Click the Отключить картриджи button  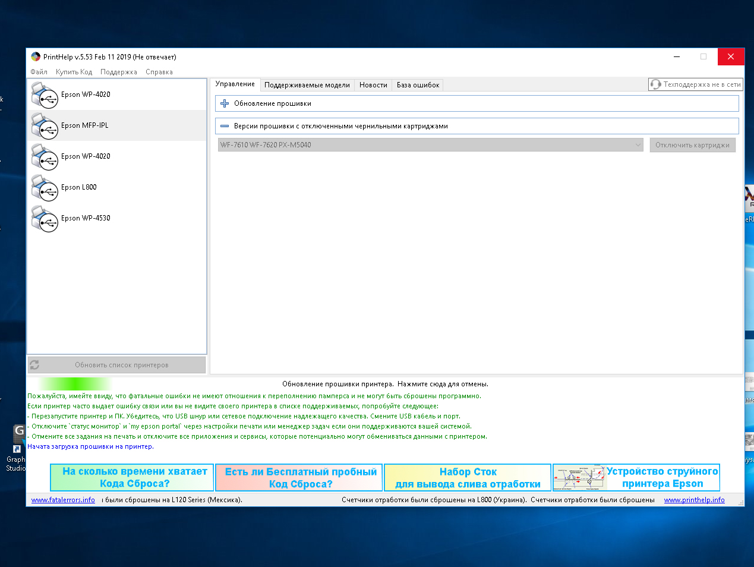click(x=692, y=145)
